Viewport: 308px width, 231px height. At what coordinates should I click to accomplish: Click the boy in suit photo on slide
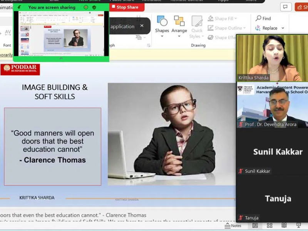pos(172,134)
